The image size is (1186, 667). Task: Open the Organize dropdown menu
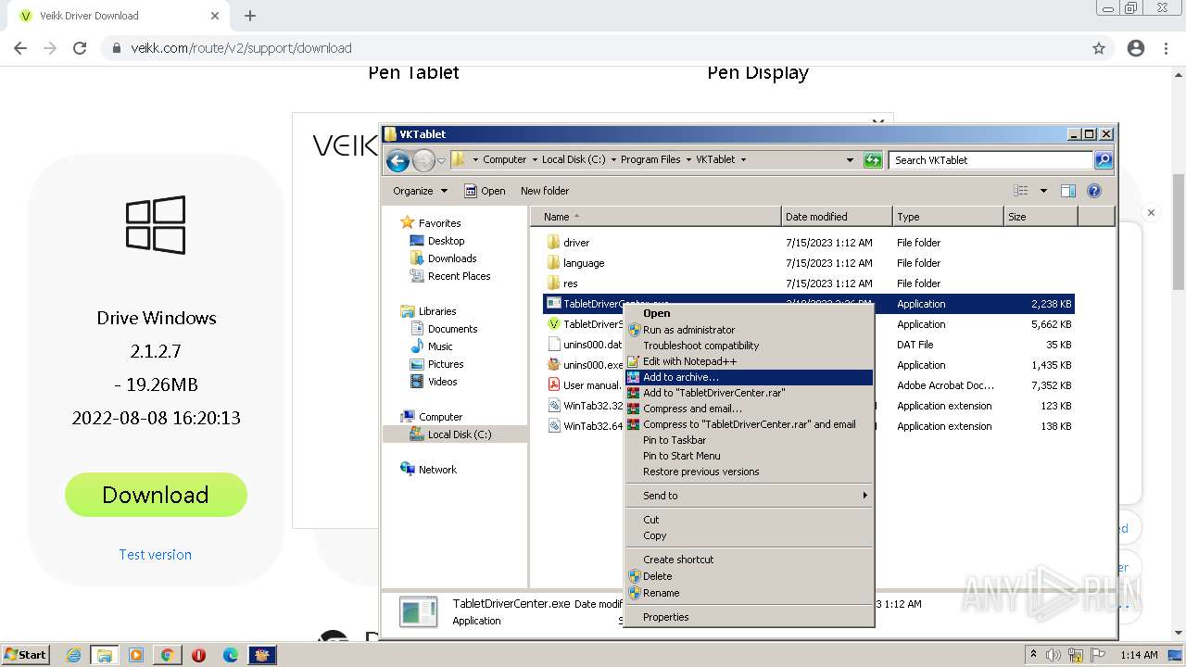[420, 191]
